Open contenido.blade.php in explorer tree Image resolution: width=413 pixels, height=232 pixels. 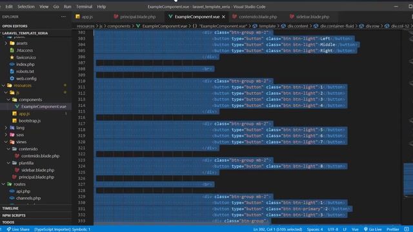[x=40, y=156]
